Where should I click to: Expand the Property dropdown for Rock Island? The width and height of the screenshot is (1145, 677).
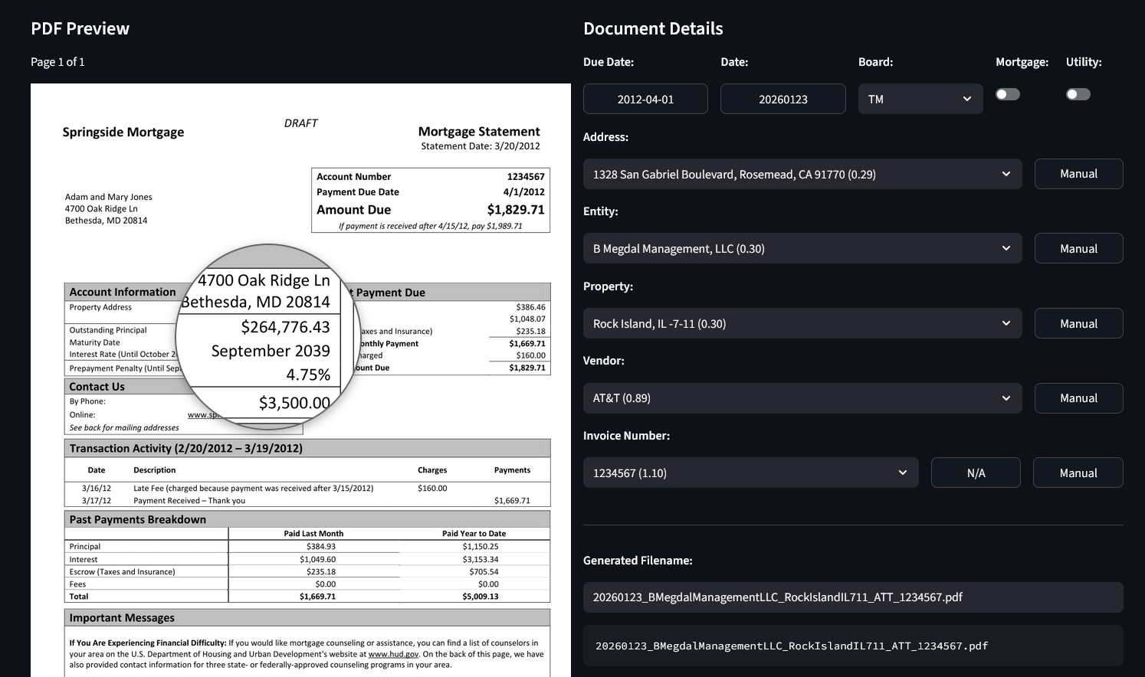click(802, 323)
